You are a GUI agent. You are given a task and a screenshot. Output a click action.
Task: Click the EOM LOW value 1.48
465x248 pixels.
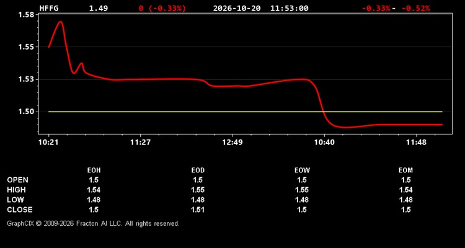[405, 200]
